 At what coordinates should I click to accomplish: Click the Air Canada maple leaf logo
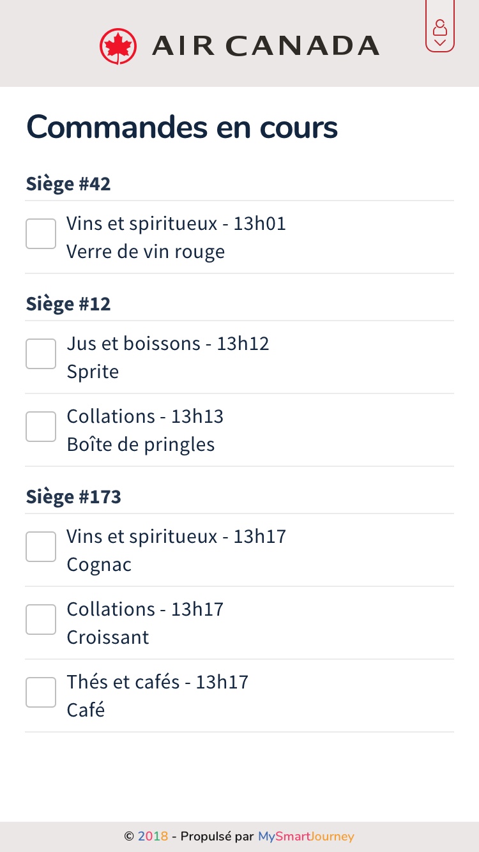pos(118,46)
